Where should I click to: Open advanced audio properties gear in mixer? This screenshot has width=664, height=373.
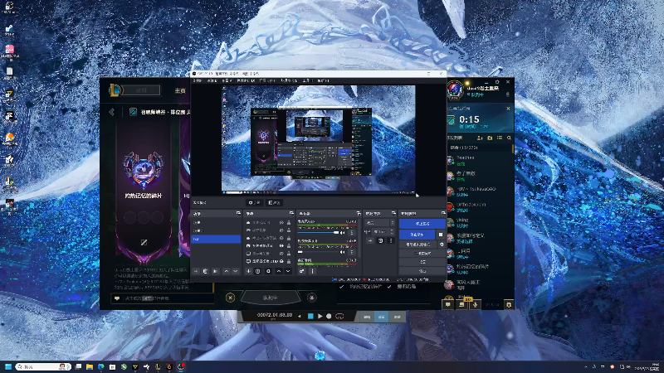[x=301, y=271]
